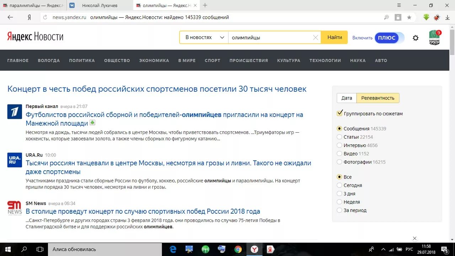Open the Windows taskbar search magnifier
The image size is (455, 256).
point(24,249)
